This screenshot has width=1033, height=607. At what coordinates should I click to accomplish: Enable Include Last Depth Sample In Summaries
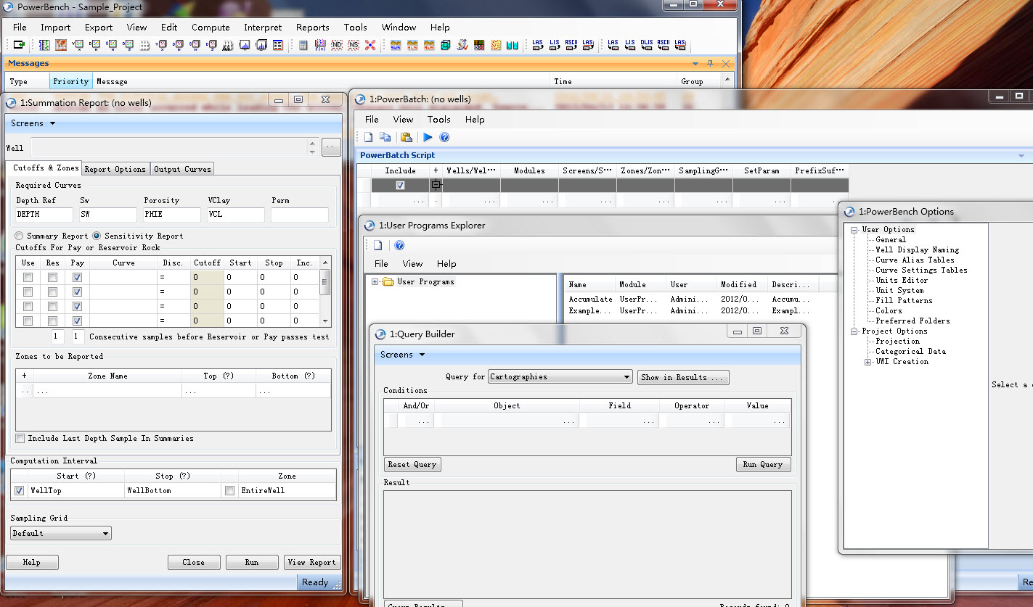(20, 438)
